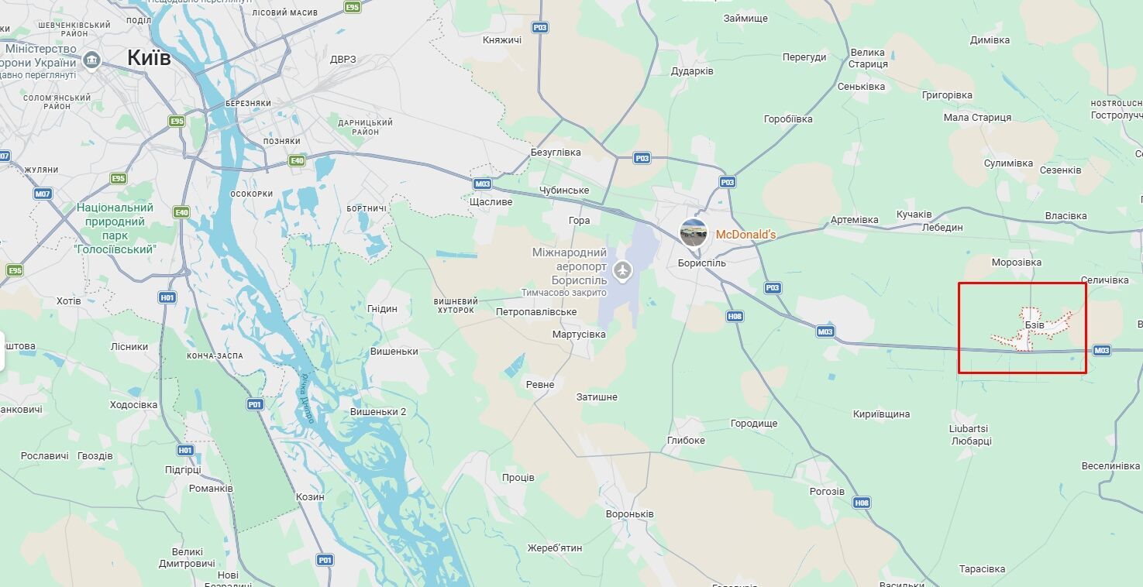Click the McDonald's label text

point(745,235)
